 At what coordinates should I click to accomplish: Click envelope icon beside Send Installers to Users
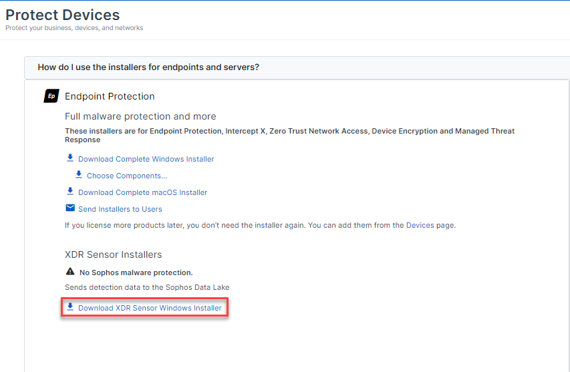click(70, 208)
